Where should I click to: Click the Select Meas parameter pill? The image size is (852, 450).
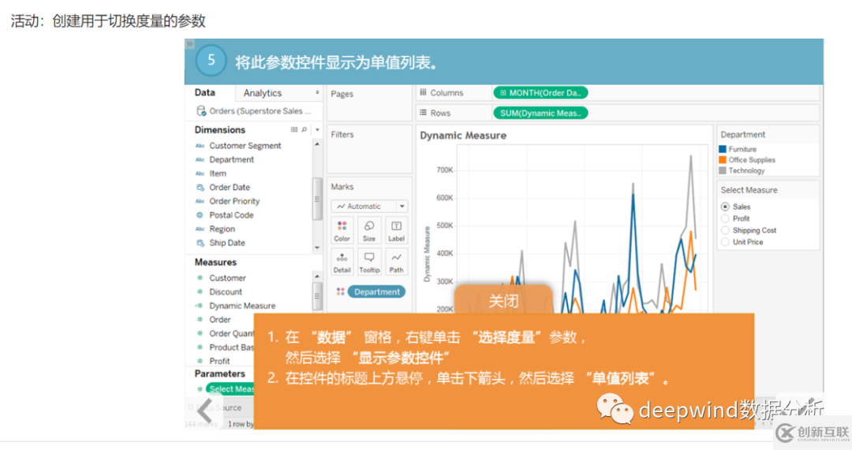click(x=230, y=389)
